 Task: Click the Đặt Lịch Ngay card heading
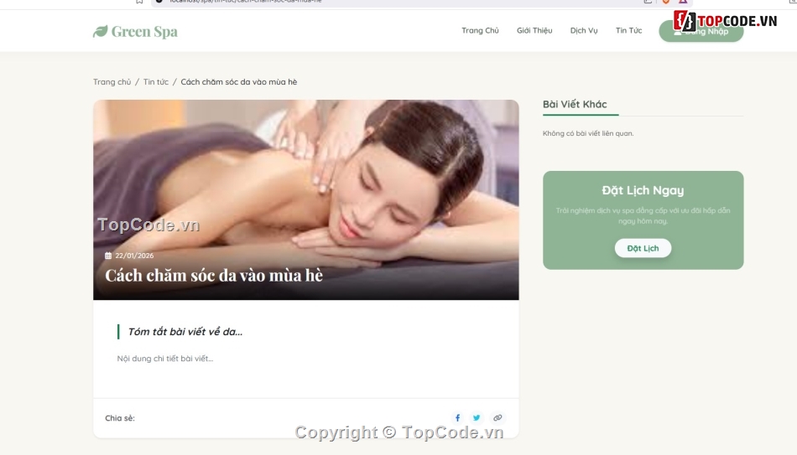pos(643,190)
